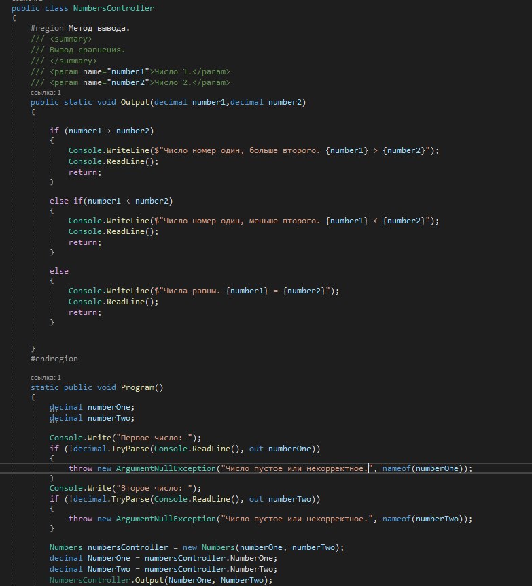This screenshot has width=532, height=586.
Task: Click 'numbersController.NumberOne' property access
Action: tap(209, 558)
